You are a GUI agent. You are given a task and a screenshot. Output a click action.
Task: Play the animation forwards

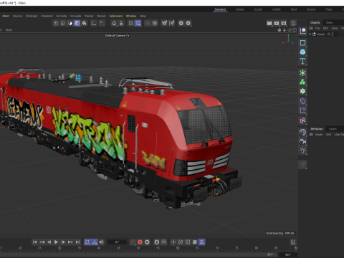(x=56, y=242)
